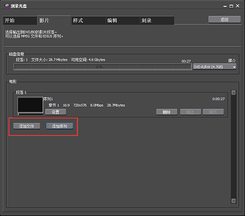This screenshot has width=245, height=216.
Task: Click the 16:9 aspect ratio text
Action: [66, 105]
